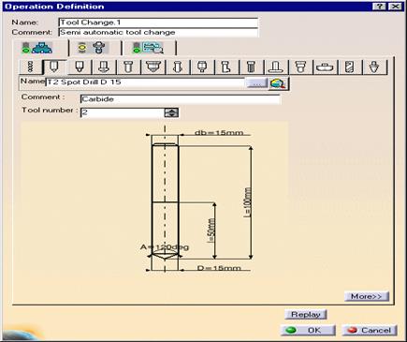Pick the countersink tool type icon
The image size is (407, 342).
153,67
